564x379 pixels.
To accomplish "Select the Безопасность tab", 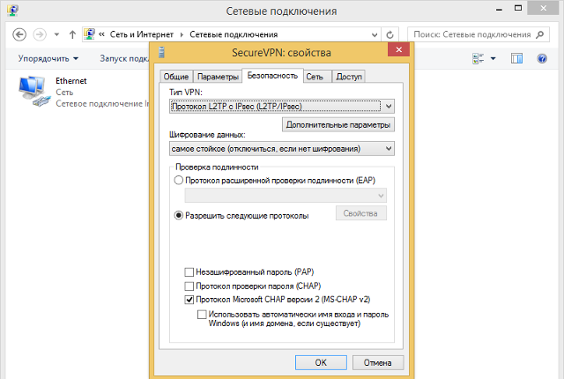I will 272,76.
